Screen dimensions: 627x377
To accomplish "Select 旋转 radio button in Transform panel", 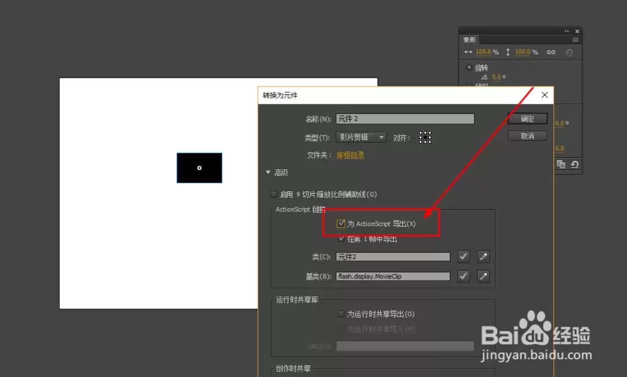I will 469,67.
